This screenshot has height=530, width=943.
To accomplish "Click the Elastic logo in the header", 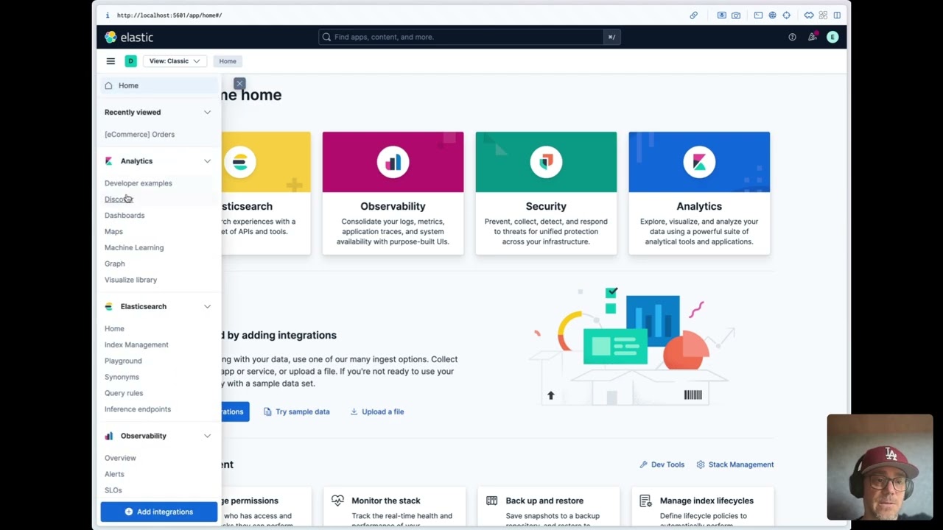I will tap(129, 37).
